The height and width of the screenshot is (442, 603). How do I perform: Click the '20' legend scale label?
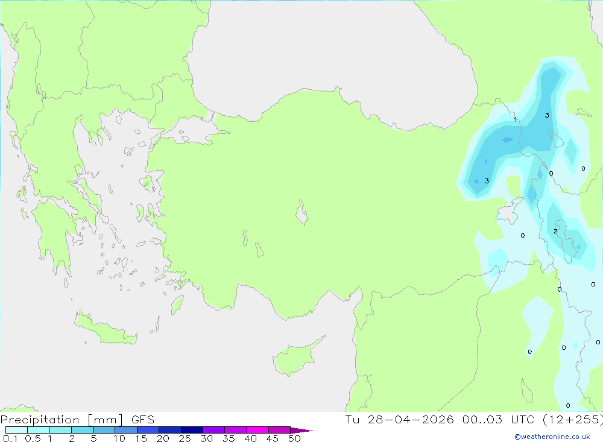[163, 438]
